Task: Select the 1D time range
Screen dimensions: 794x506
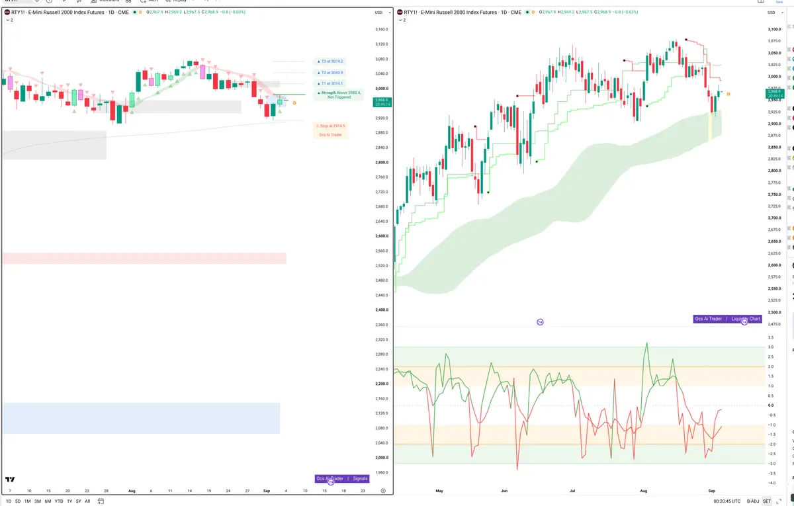Action: click(8, 501)
